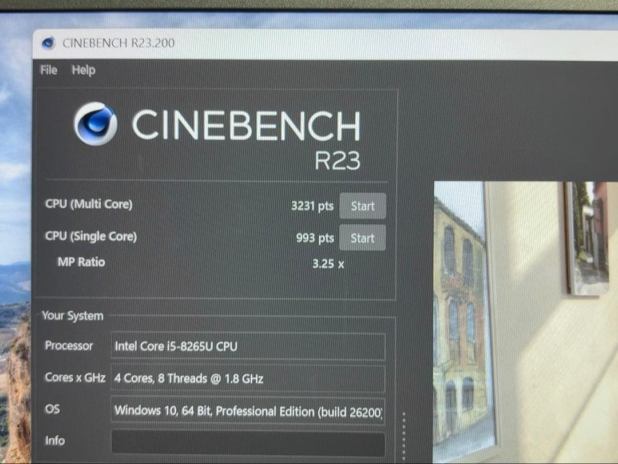The height and width of the screenshot is (464, 618).
Task: Click the "CPU (Single Core)" label
Action: [91, 236]
